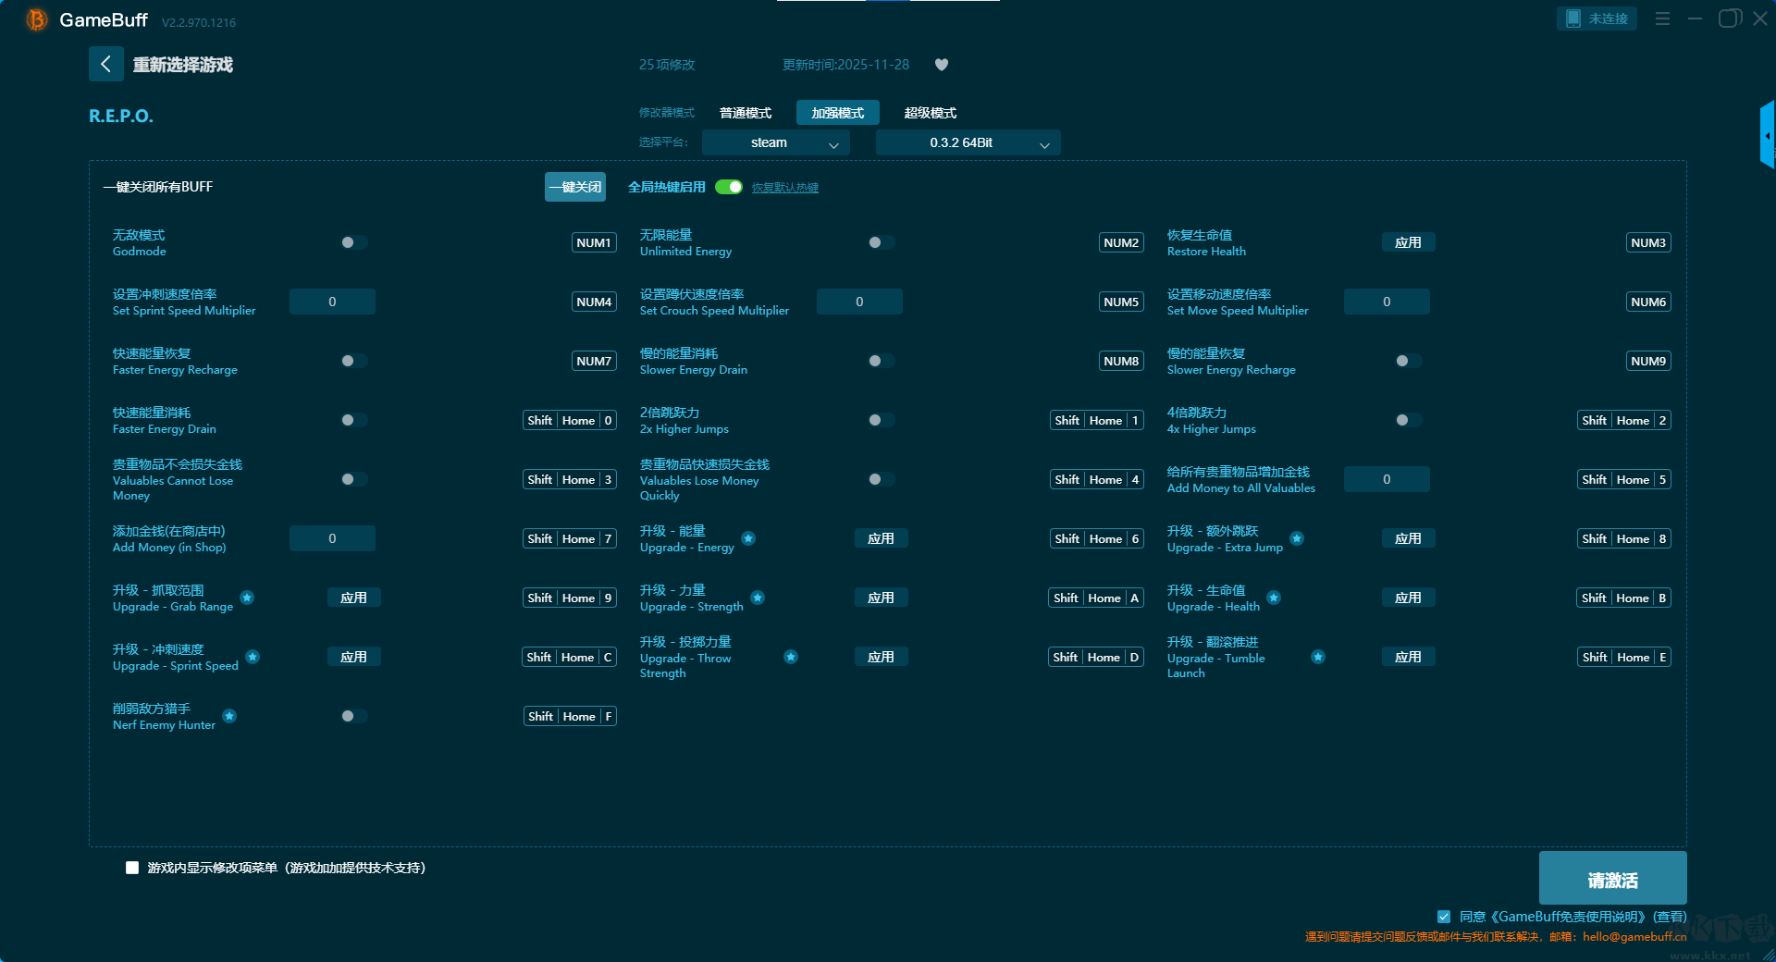
Task: Click star icon beside Upgrade - Energy
Action: point(748,538)
